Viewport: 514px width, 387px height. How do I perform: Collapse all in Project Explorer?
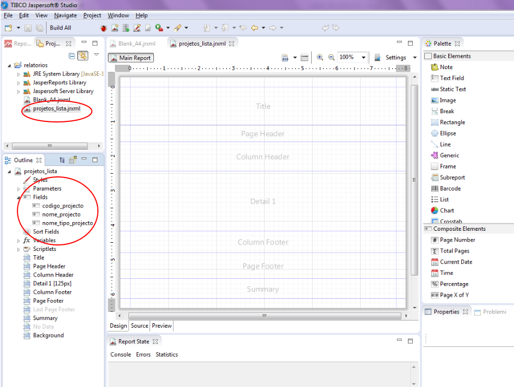click(72, 56)
